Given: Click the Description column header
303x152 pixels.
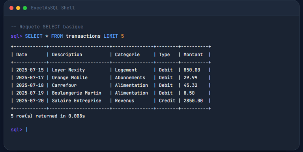Looking at the screenshot, I should 67,55.
